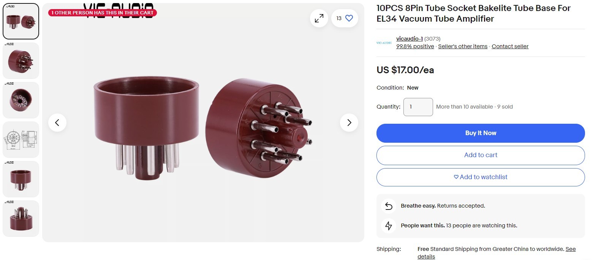Open the vicaudio-1 seller profile
The width and height of the screenshot is (593, 260).
(409, 39)
